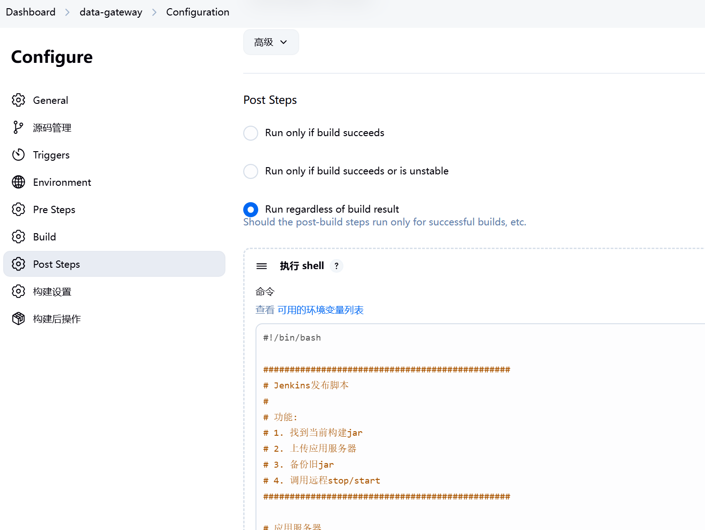Click into the shell command editor at #!/bin/bash
The image size is (705, 530).
pyautogui.click(x=292, y=337)
